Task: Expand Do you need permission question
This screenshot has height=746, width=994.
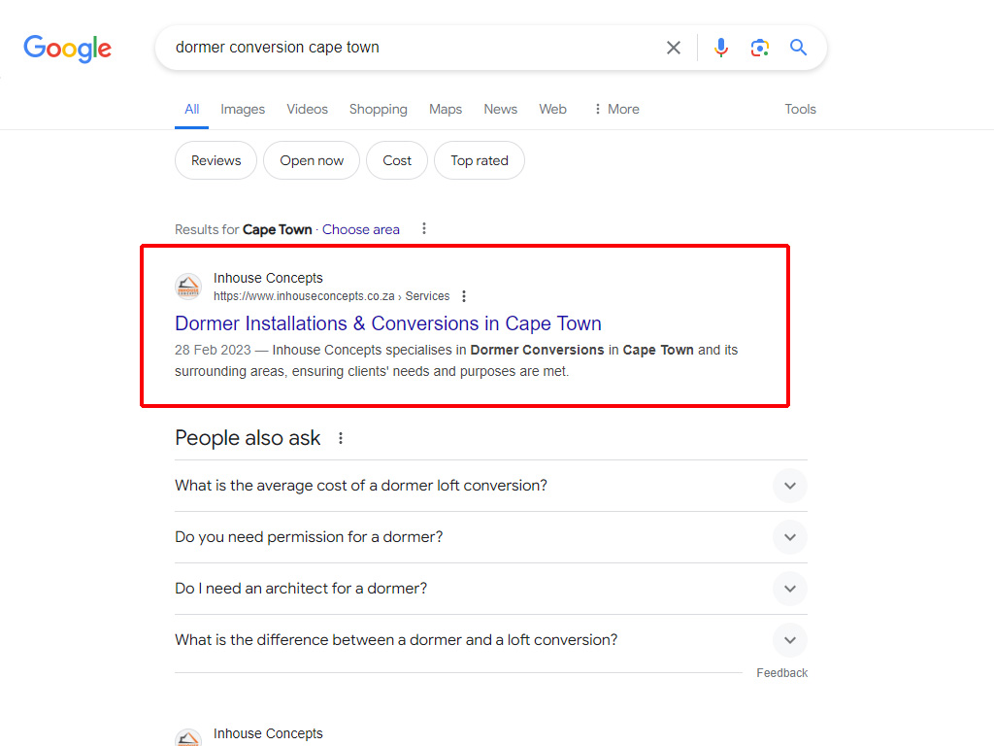Action: 789,537
